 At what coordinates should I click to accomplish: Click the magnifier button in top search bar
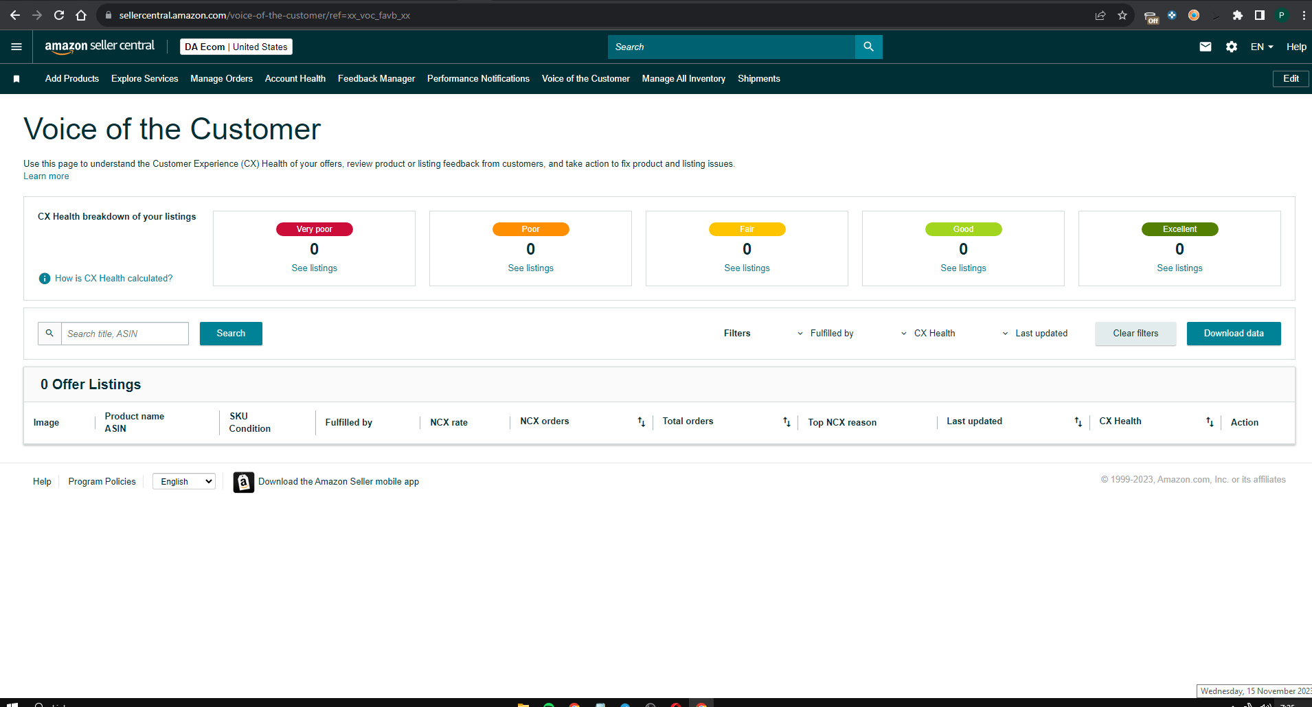point(869,47)
